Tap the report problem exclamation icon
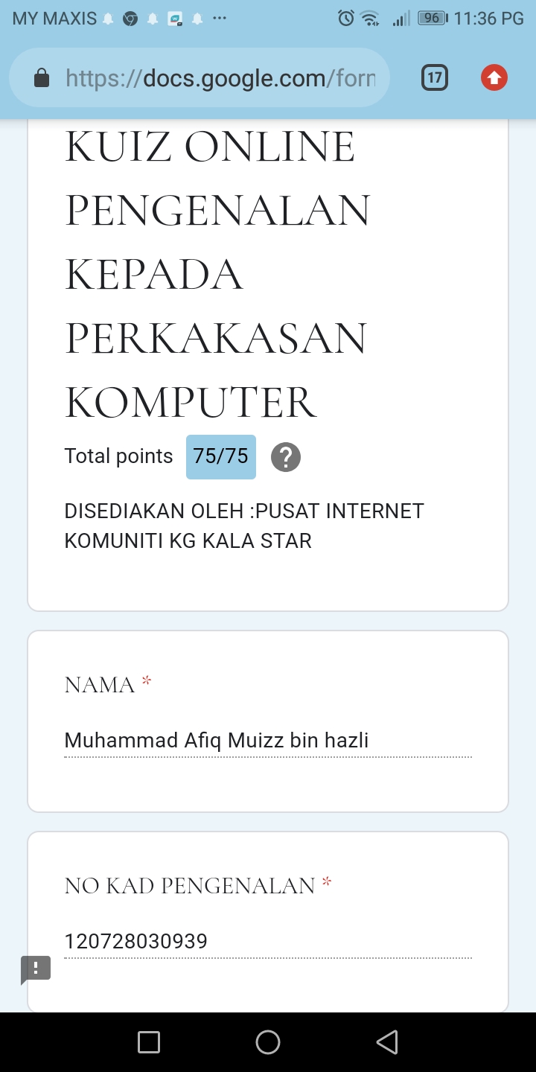This screenshot has width=536, height=1072. coord(36,969)
